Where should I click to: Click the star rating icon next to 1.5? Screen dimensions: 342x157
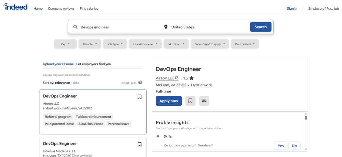tap(191, 78)
